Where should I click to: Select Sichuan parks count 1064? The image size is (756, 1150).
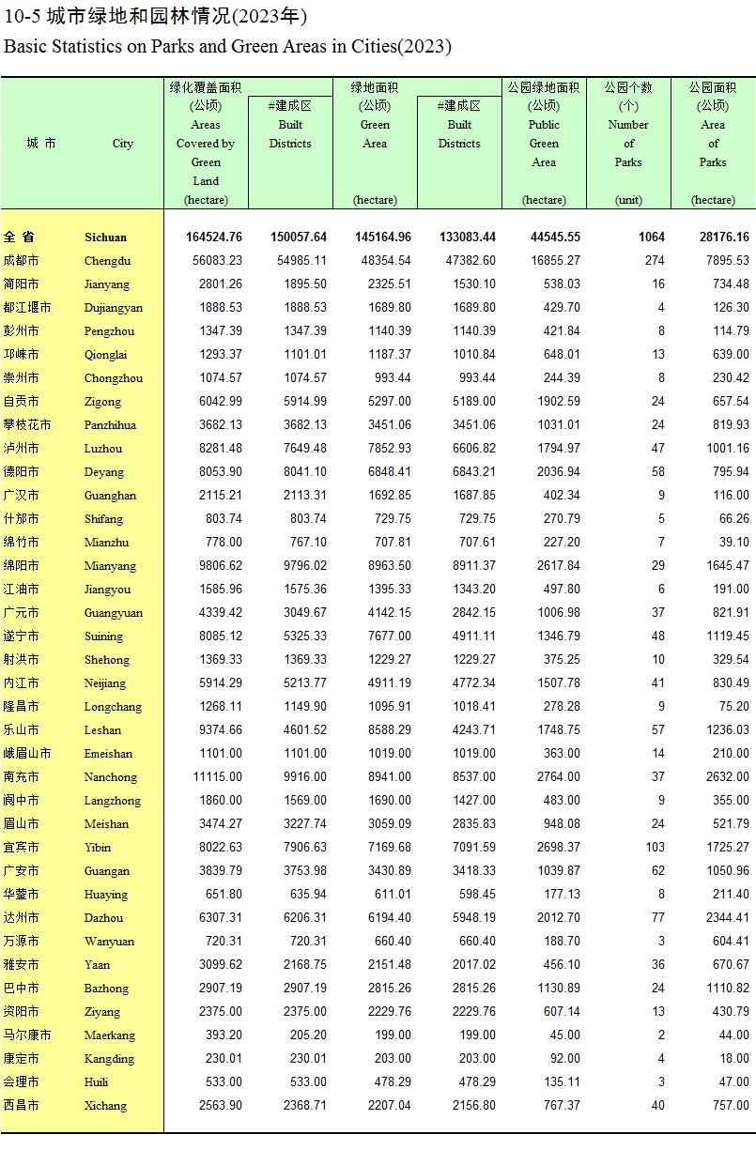coord(652,238)
